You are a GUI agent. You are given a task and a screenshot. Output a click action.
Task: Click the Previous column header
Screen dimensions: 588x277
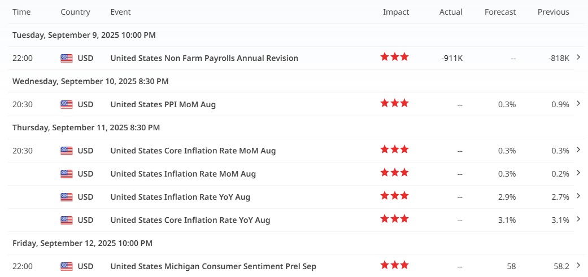tap(554, 12)
